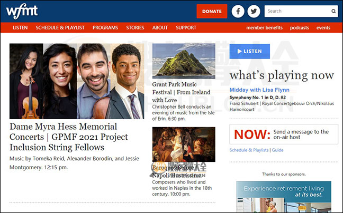Click the Music by Tomeka Reid description
The width and height of the screenshot is (343, 213).
(x=75, y=163)
